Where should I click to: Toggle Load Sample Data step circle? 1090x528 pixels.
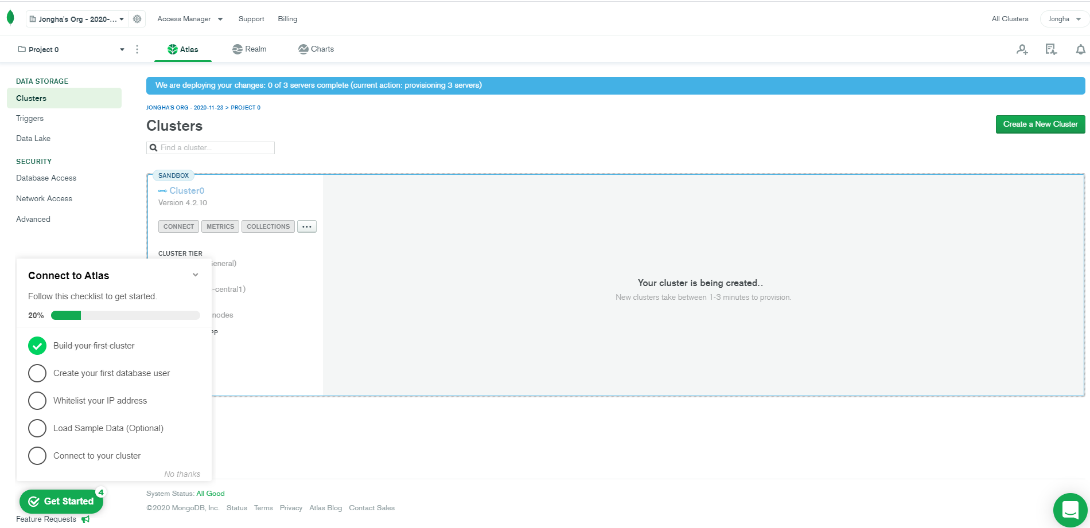tap(37, 428)
